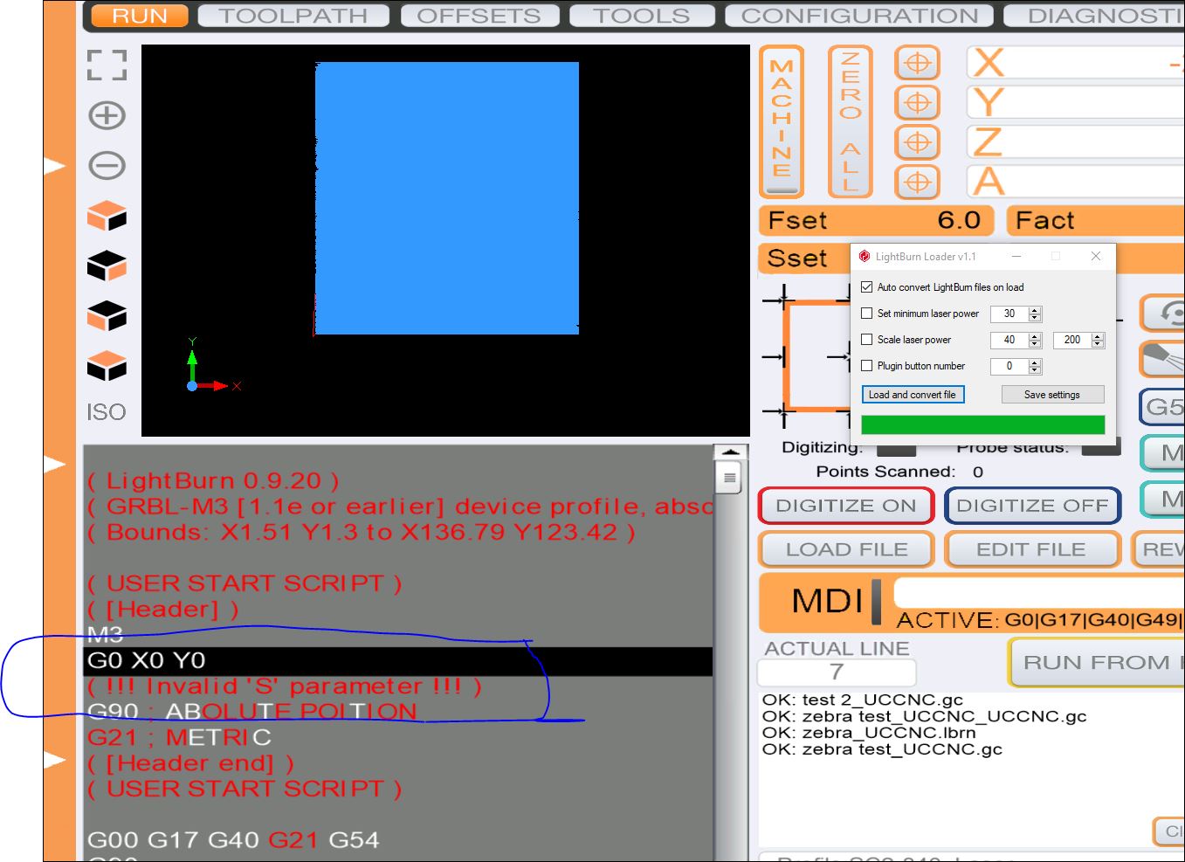Turn DIGITIZE ON

pos(846,506)
